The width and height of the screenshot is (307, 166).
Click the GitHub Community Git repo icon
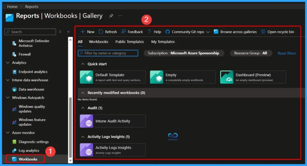tap(168, 32)
